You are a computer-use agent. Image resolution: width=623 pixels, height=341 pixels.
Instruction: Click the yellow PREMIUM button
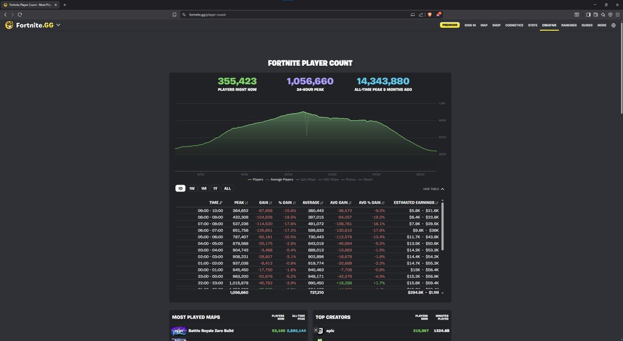(450, 25)
